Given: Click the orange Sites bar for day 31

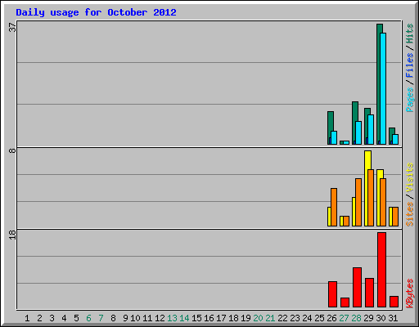Looking at the screenshot, I should tap(395, 217).
